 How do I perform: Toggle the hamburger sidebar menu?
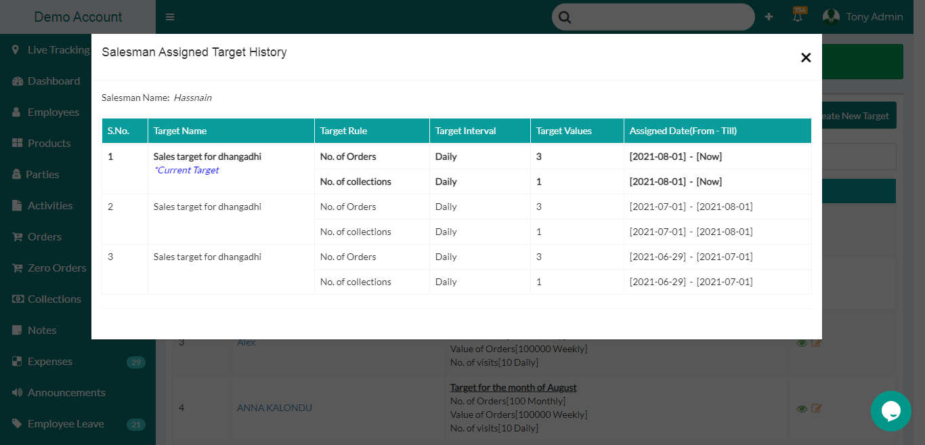tap(170, 17)
